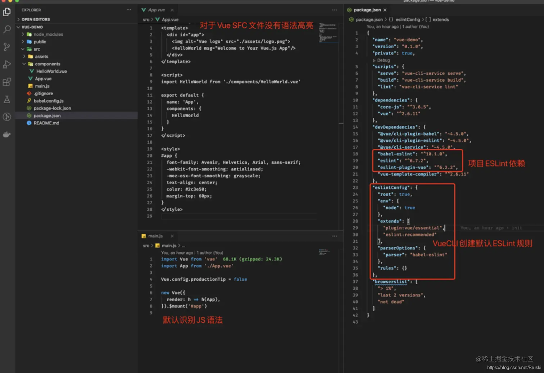Image resolution: width=544 pixels, height=373 pixels.
Task: Expand the OPEN EDITORS section
Action: point(36,19)
